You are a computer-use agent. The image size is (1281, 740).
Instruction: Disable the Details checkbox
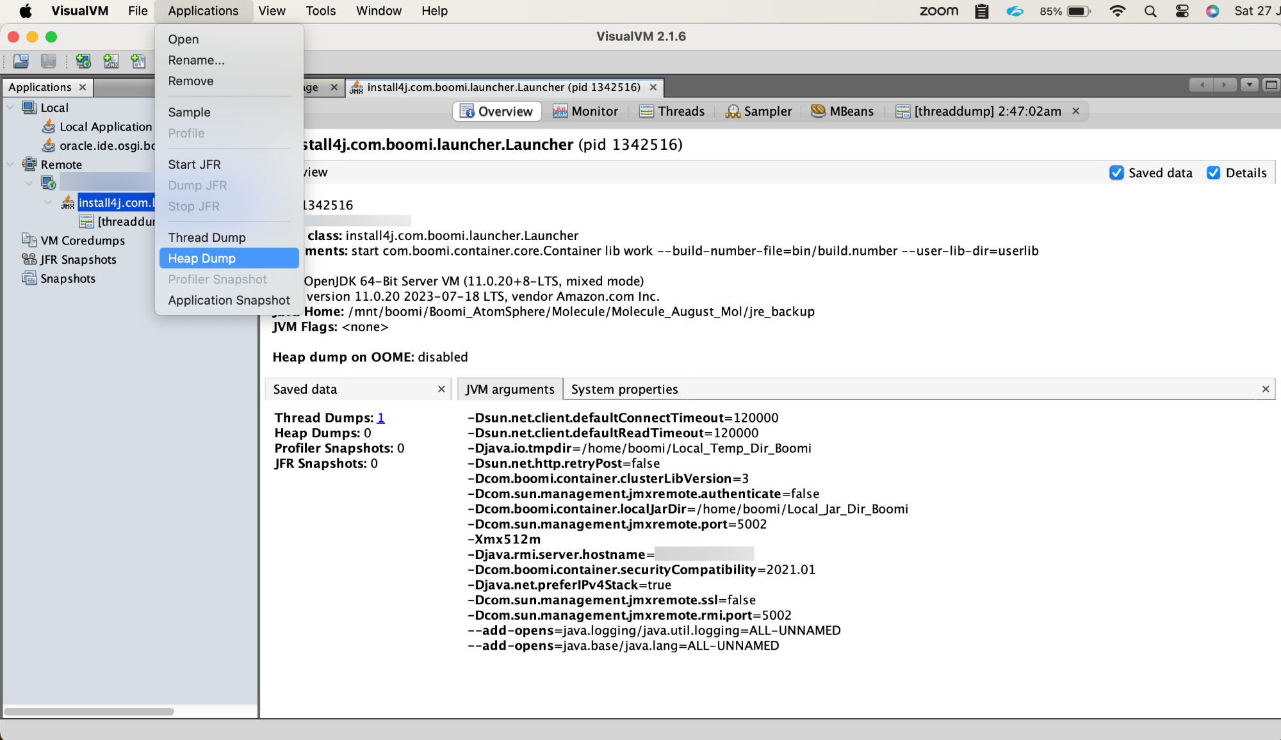point(1214,172)
